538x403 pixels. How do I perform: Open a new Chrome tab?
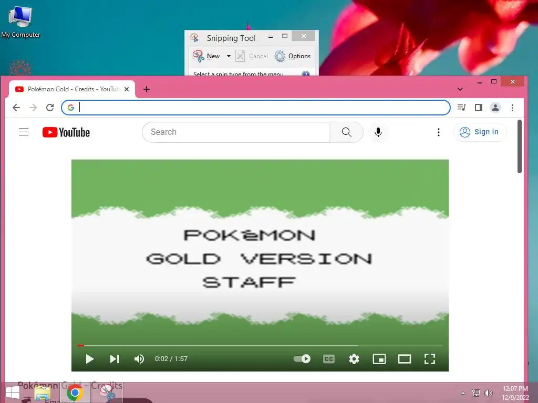click(147, 89)
